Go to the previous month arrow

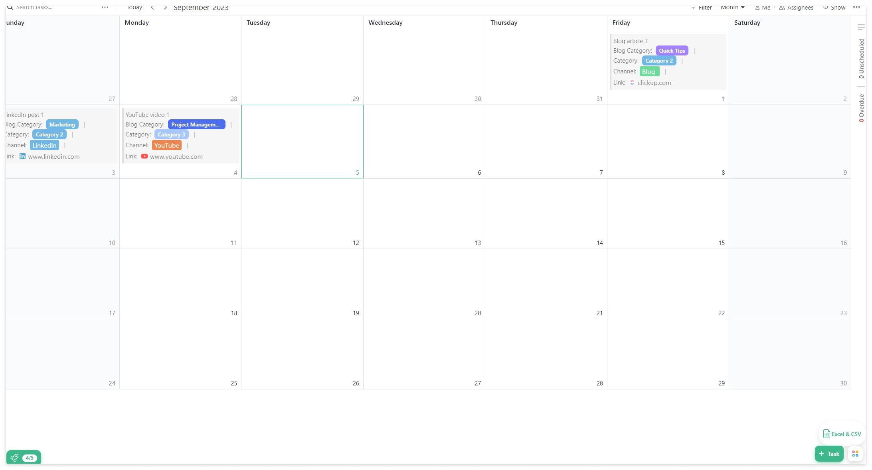152,8
